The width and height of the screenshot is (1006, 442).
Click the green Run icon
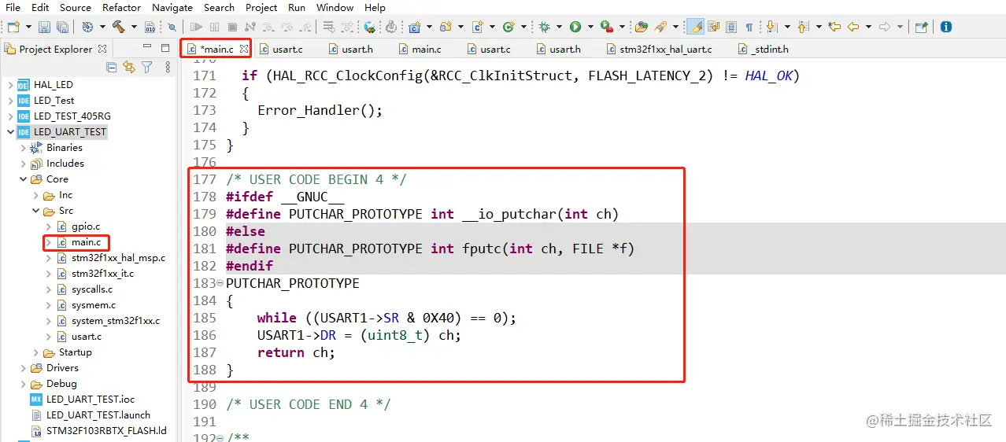tap(575, 27)
